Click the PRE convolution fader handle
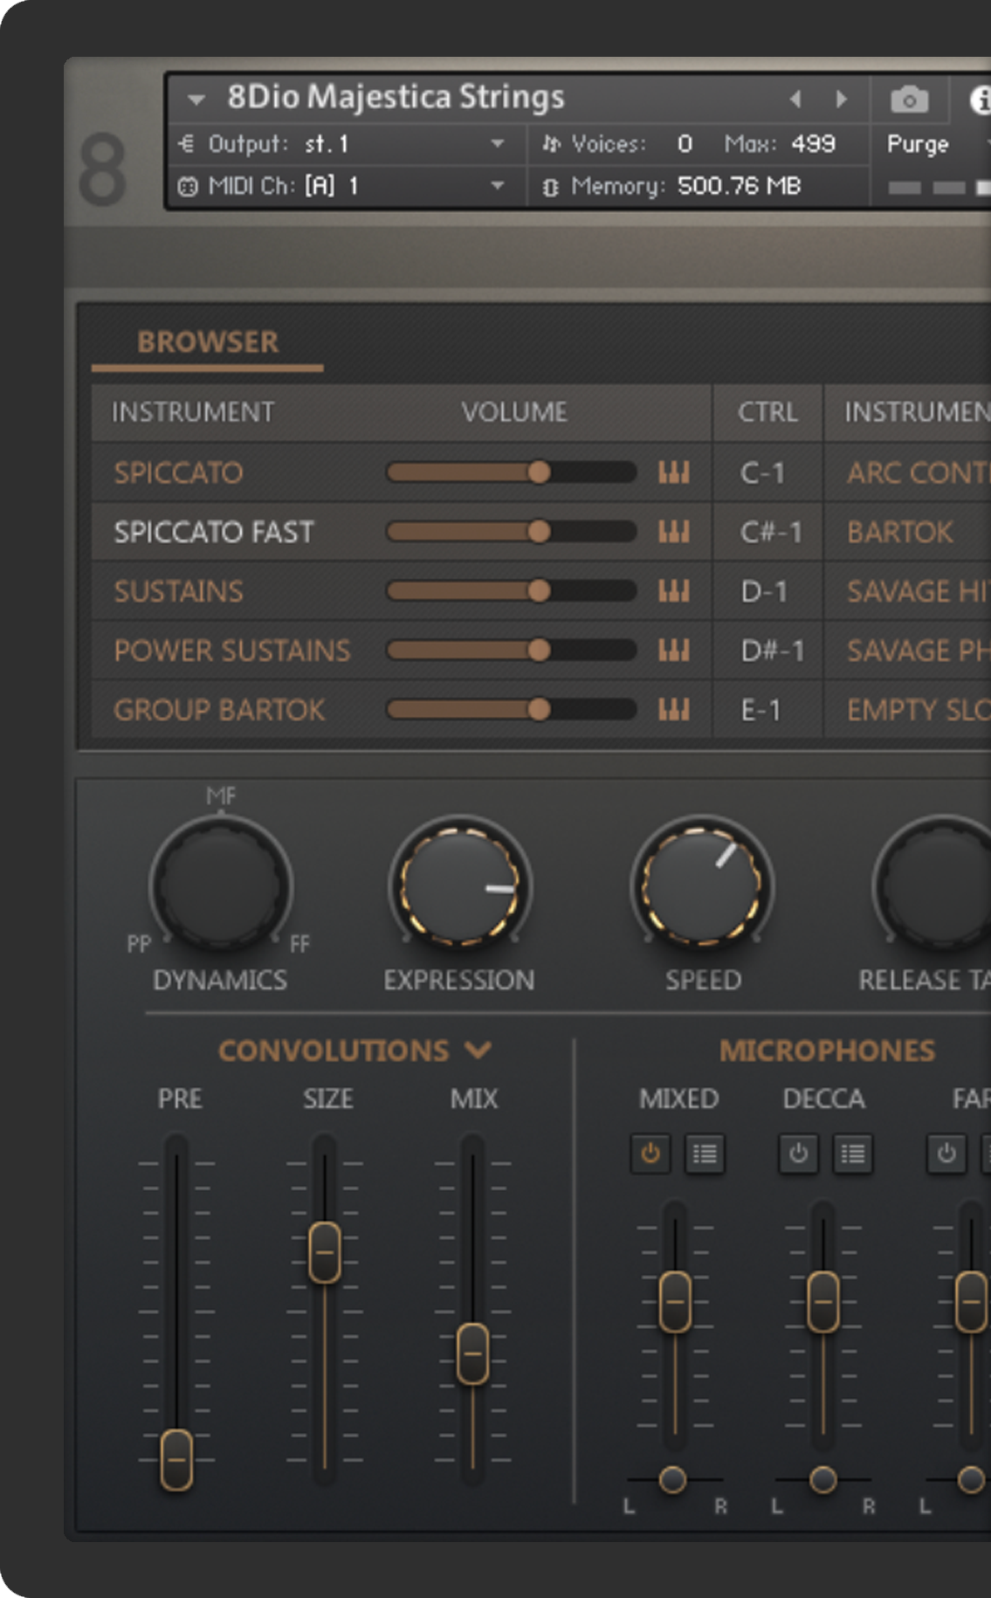The width and height of the screenshot is (991, 1598). 176,1459
